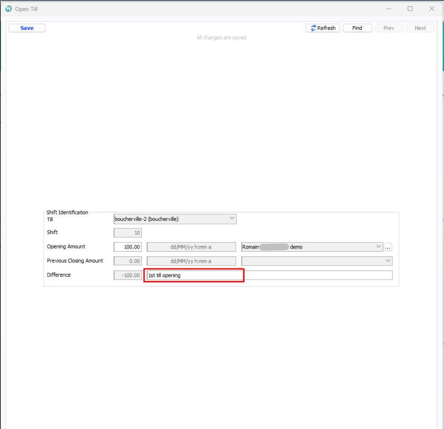Click the '1st till opening' note field
Image resolution: width=444 pixels, height=429 pixels.
(194, 275)
